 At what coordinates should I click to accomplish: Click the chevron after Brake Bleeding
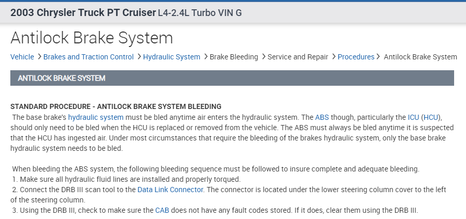(x=263, y=57)
